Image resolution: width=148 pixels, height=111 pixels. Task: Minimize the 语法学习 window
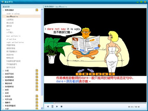click(138, 2)
